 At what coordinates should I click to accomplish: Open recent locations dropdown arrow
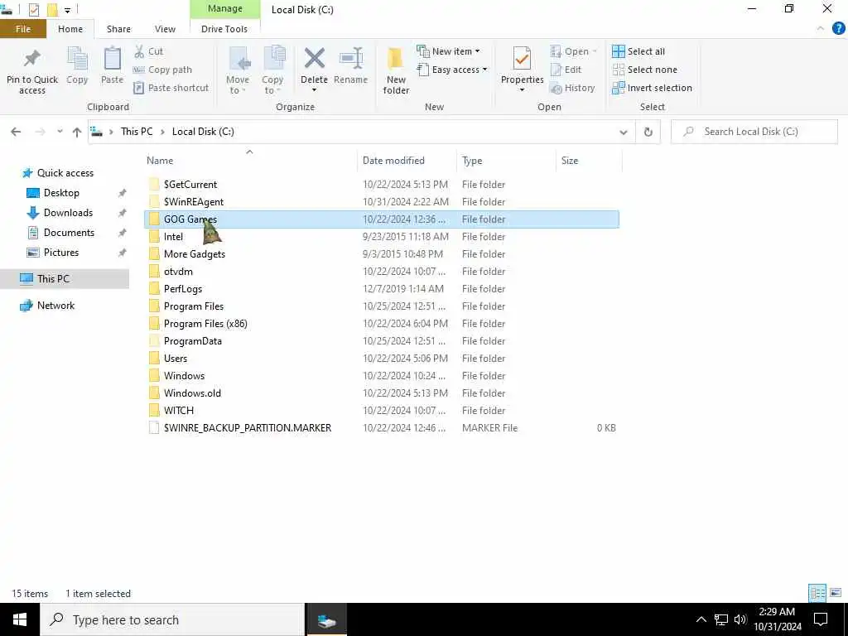pos(60,132)
